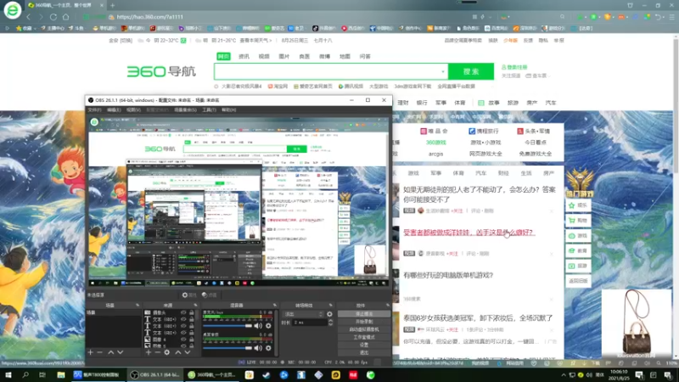679x382 pixels.
Task: Open the File menu in OBS
Action: pos(94,110)
